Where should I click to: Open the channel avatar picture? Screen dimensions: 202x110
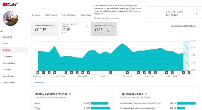(11, 18)
